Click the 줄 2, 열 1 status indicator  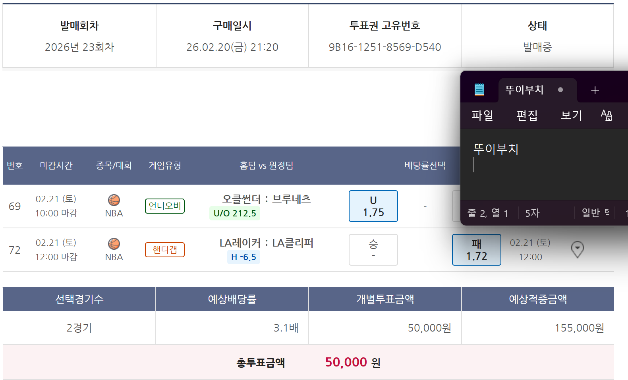click(x=488, y=213)
